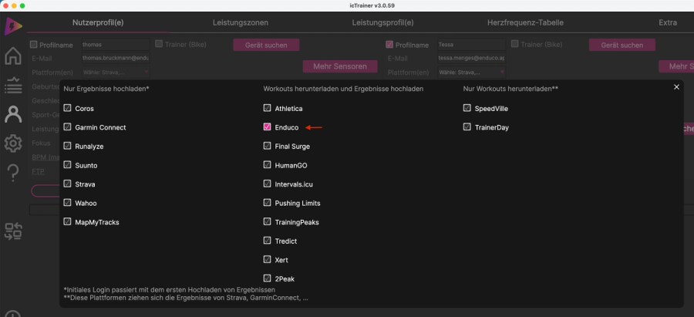694x317 pixels.
Task: Toggle the Profilname checkbox for Tessa
Action: (389, 44)
